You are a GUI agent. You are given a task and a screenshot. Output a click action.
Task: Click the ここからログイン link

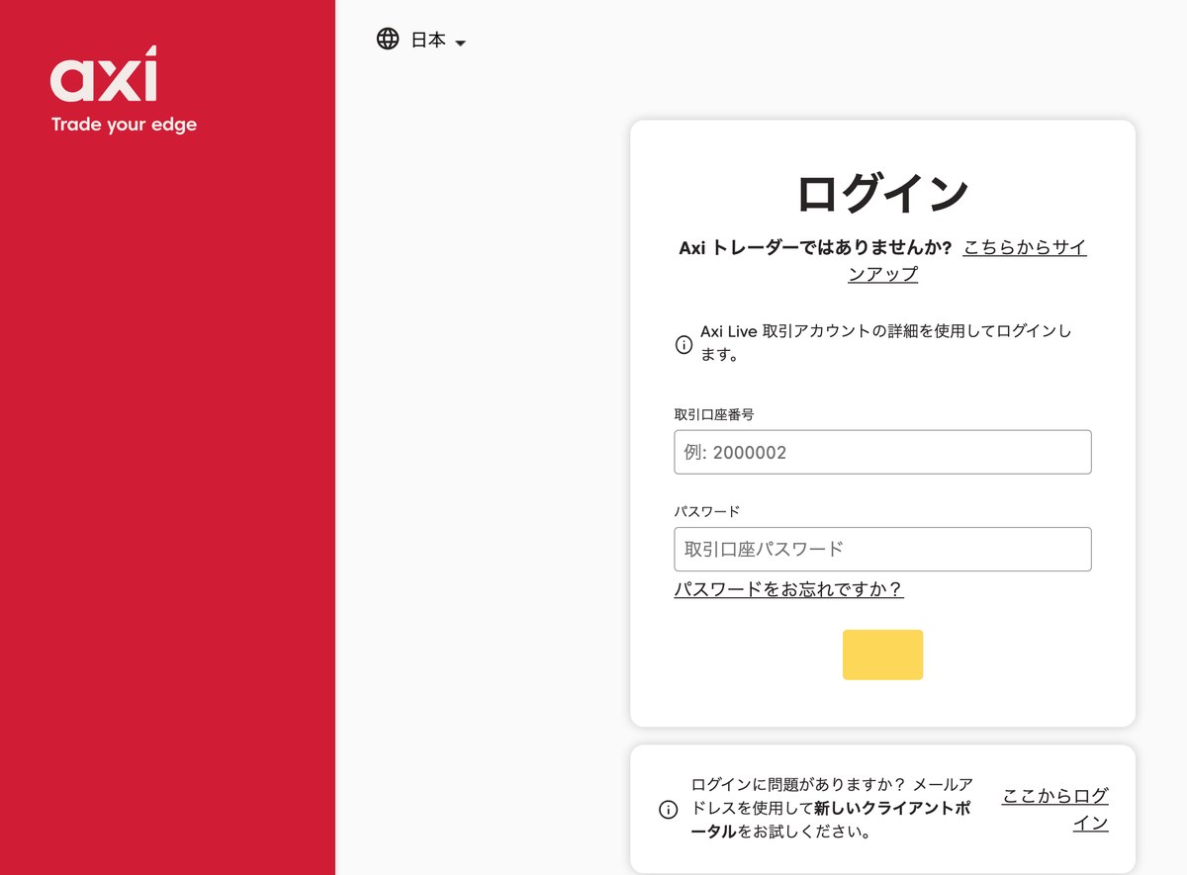[1055, 809]
